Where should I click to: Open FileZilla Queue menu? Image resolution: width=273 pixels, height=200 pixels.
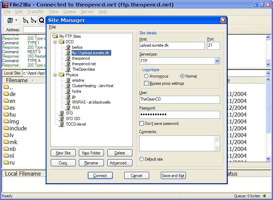point(70,12)
